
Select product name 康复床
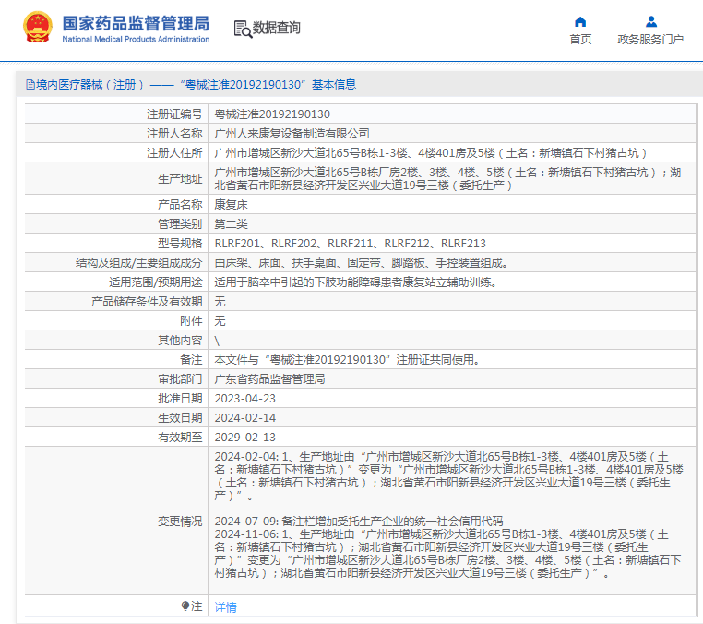[231, 205]
